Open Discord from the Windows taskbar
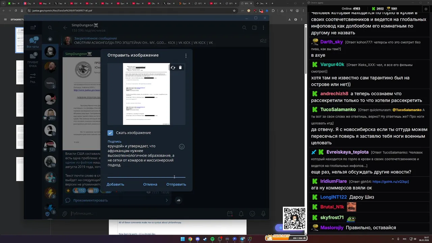This screenshot has width=432, height=243. click(x=197, y=239)
